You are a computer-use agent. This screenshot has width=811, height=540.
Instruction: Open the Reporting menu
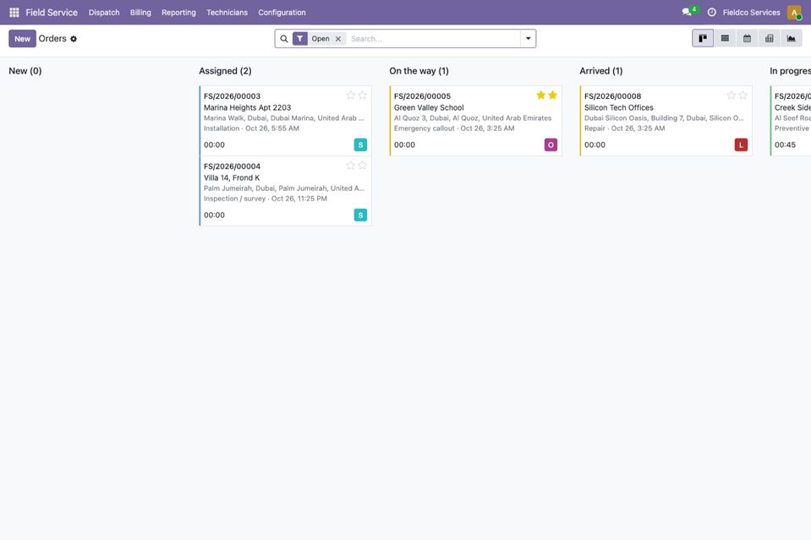point(179,13)
